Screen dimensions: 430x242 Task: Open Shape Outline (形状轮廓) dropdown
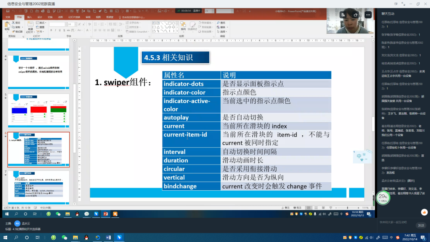205,27
